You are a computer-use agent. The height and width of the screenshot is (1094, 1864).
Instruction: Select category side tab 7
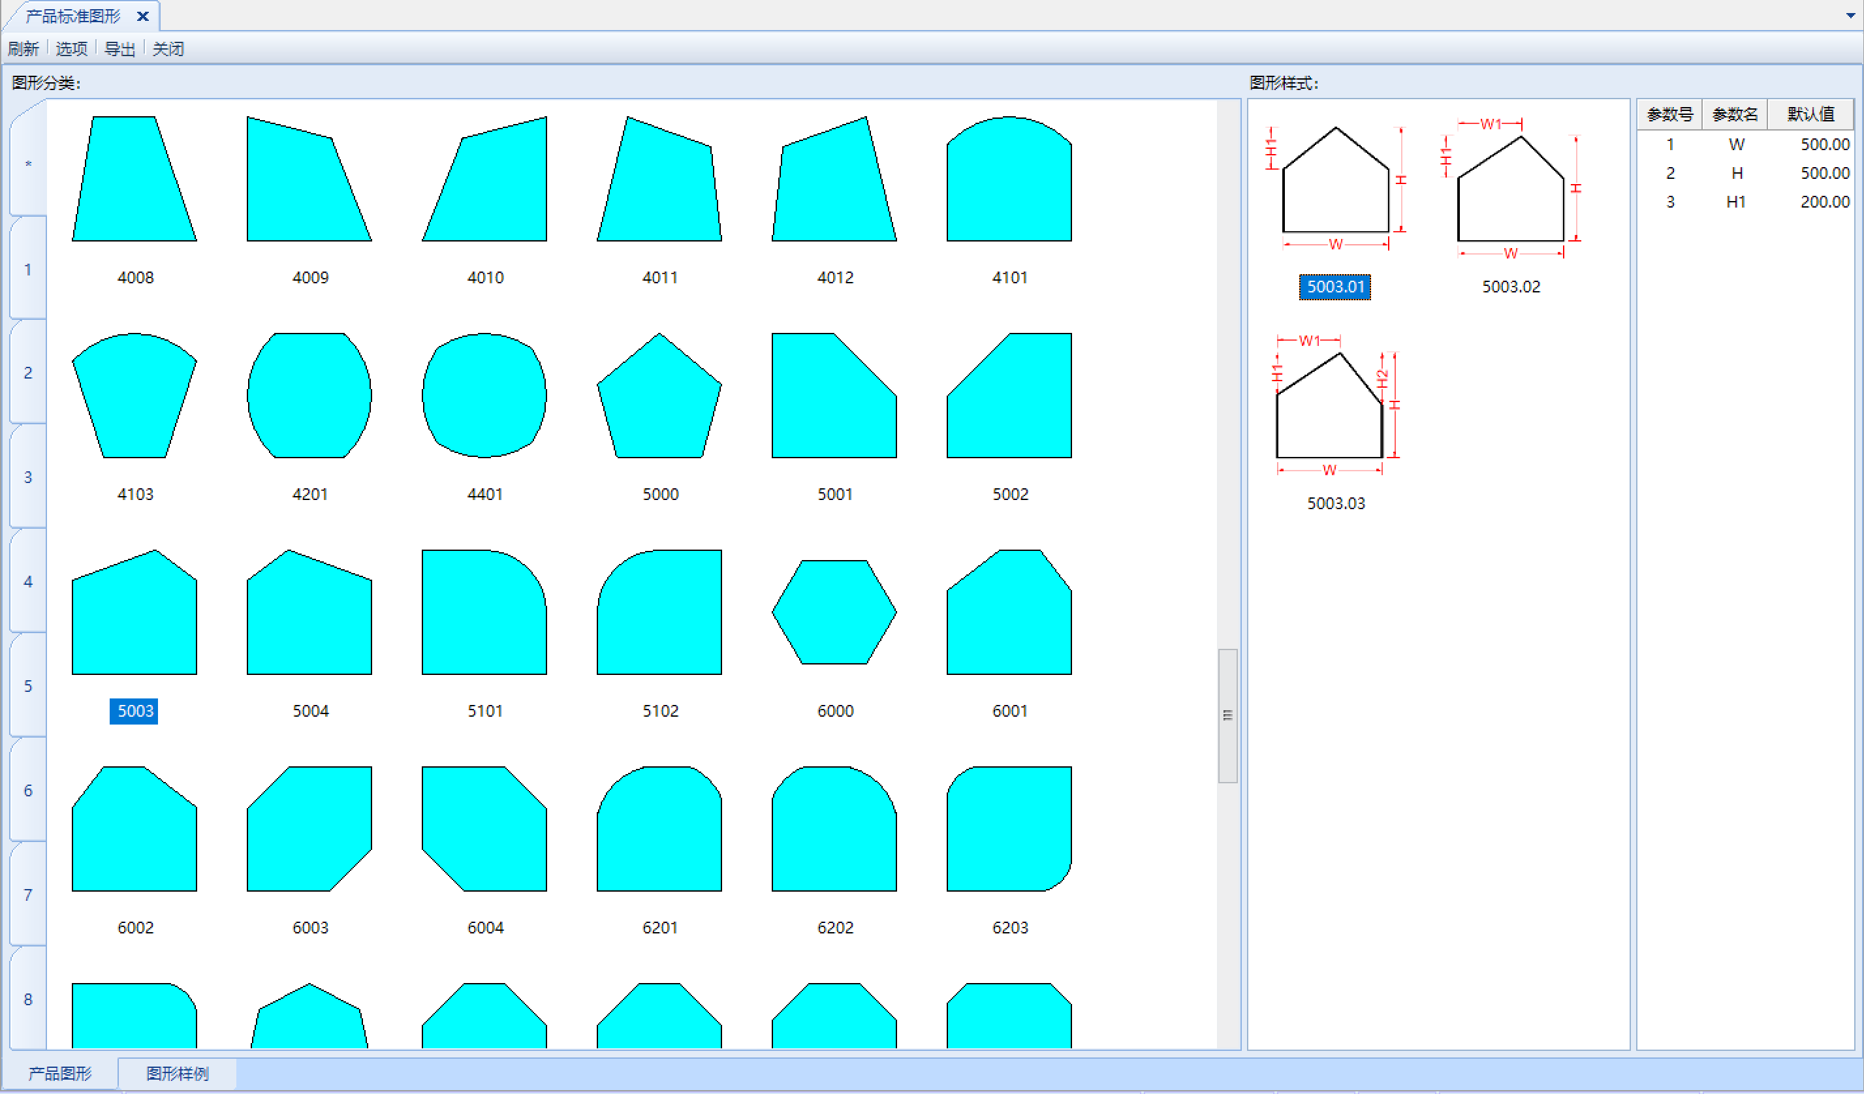(28, 895)
